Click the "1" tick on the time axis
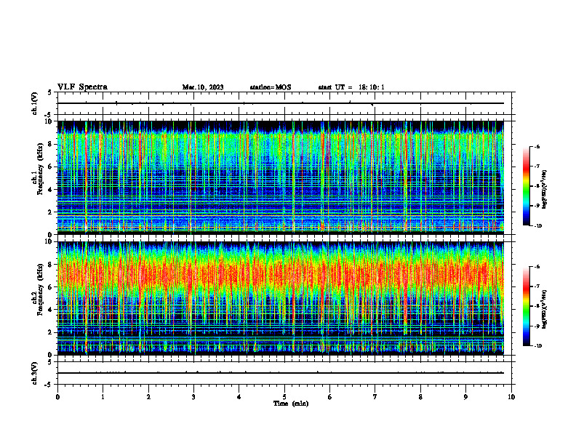This screenshot has width=576, height=445. (103, 397)
